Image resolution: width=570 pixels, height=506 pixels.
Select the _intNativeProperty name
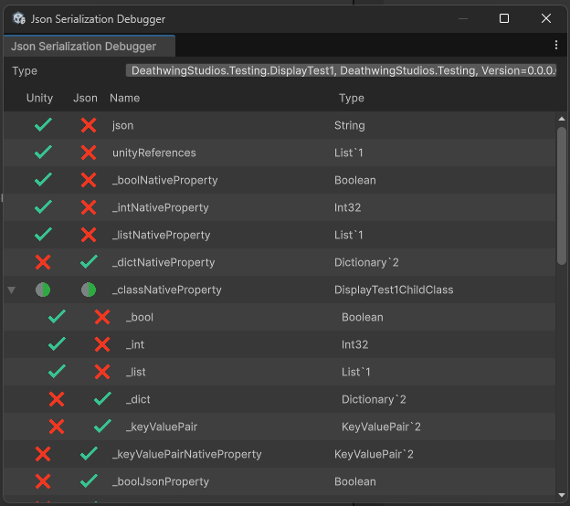(161, 207)
